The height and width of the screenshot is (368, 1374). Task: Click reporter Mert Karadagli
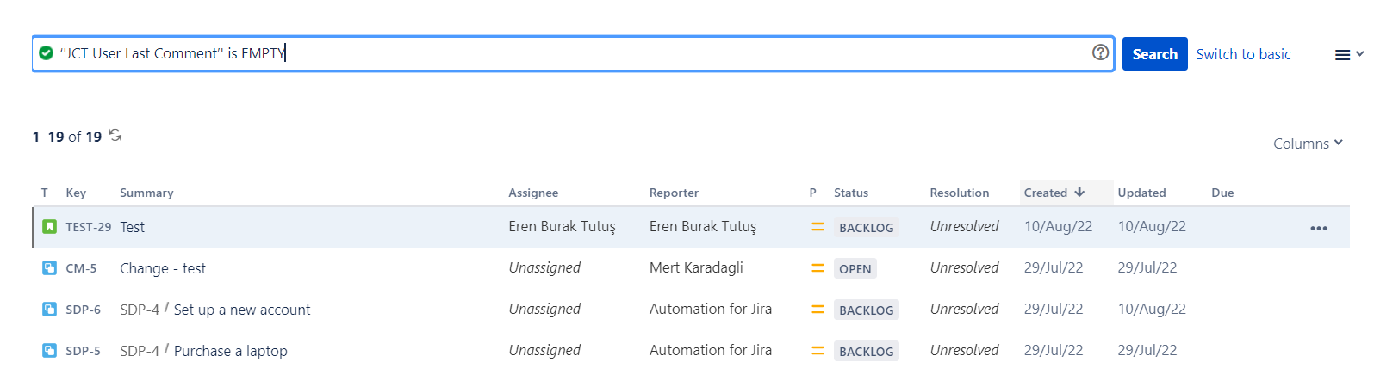pos(696,267)
